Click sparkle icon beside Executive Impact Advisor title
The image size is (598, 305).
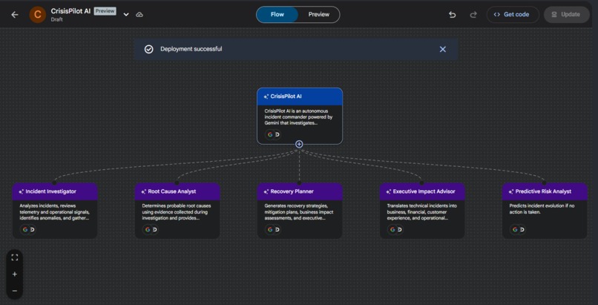[x=389, y=191]
